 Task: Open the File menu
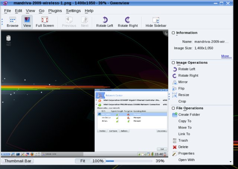(x=7, y=11)
